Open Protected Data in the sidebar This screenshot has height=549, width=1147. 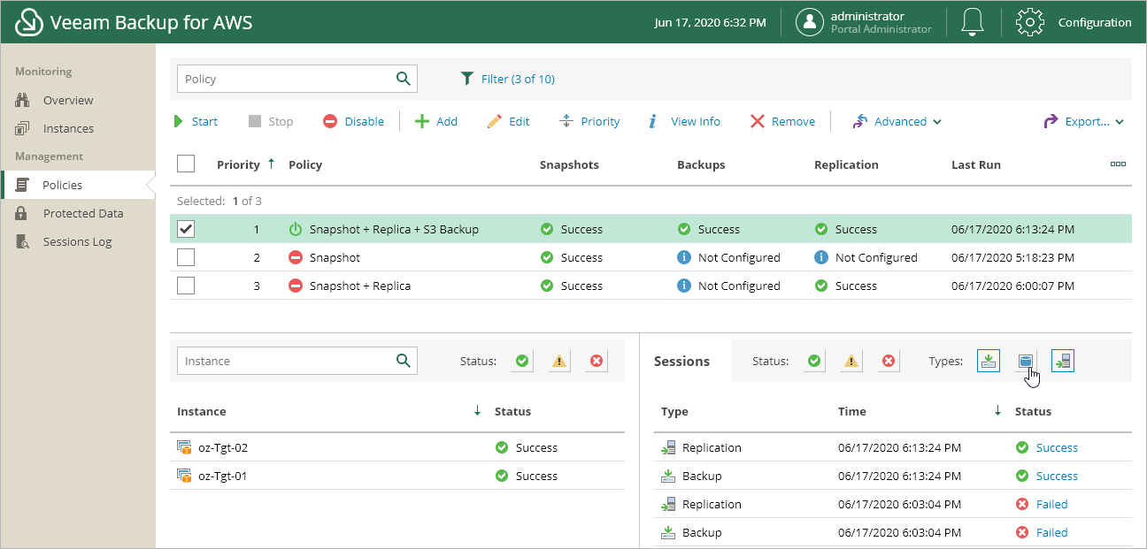click(x=83, y=213)
